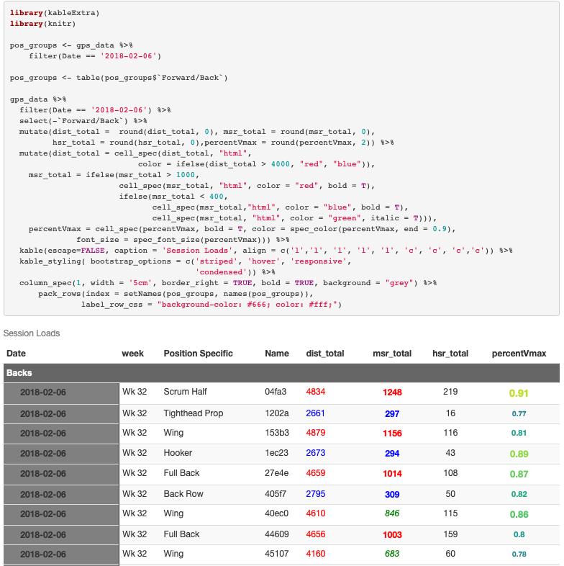Click the "msr_total" column header
Viewport: 564px width, 566px height.
click(x=392, y=354)
